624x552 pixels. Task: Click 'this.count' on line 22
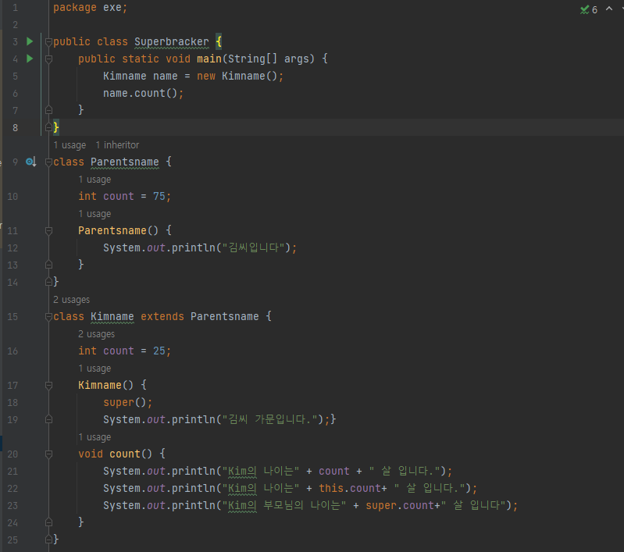[350, 488]
